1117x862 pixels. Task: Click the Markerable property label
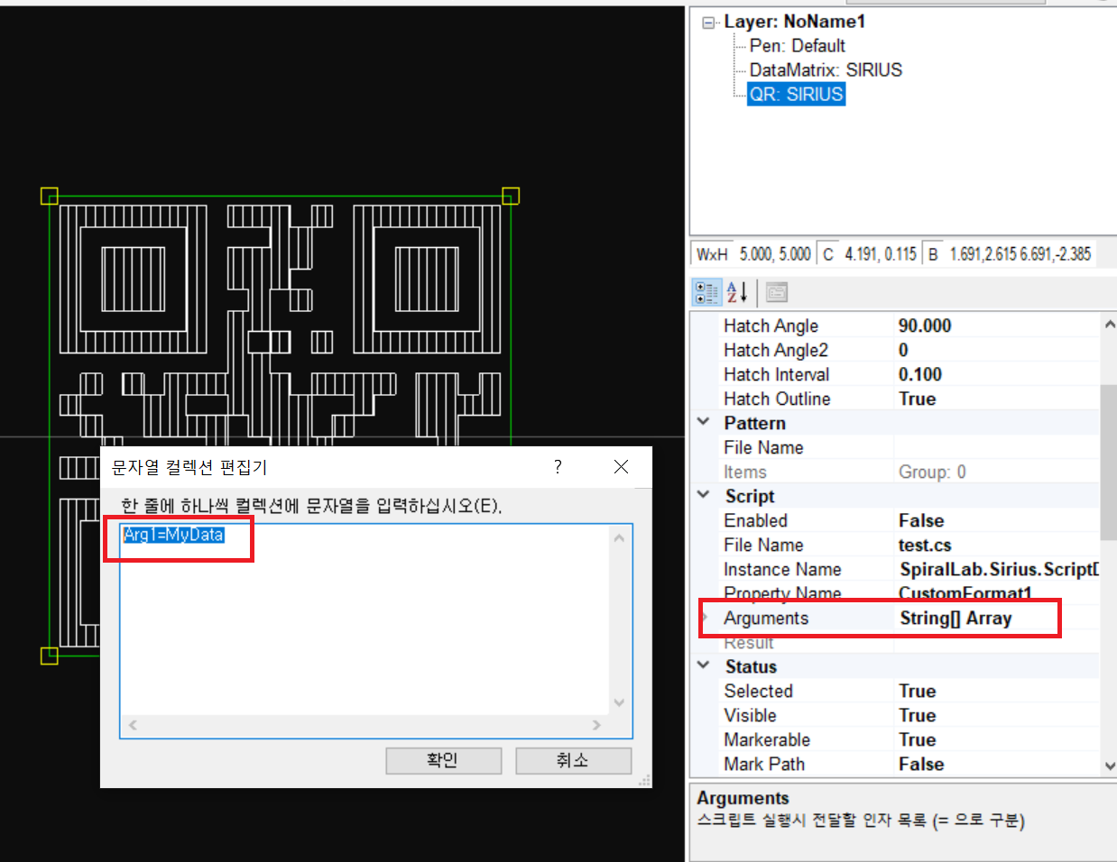click(767, 739)
